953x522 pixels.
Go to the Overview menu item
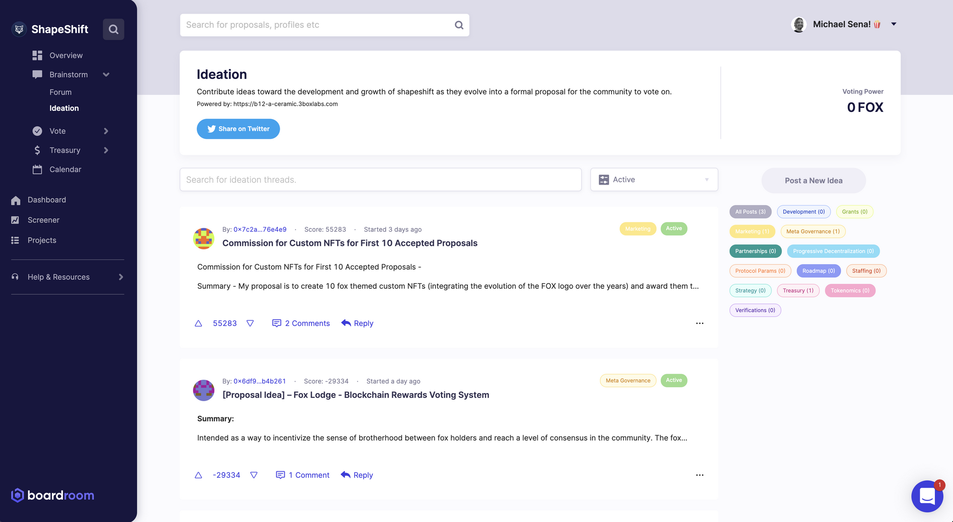(66, 56)
